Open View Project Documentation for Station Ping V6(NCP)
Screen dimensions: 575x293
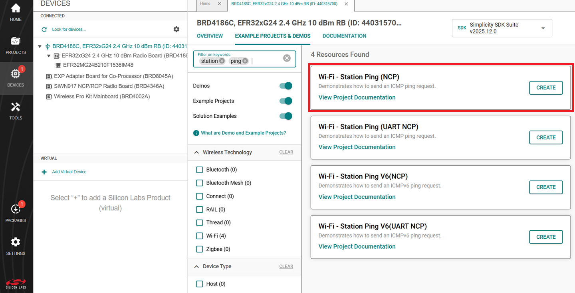357,196
